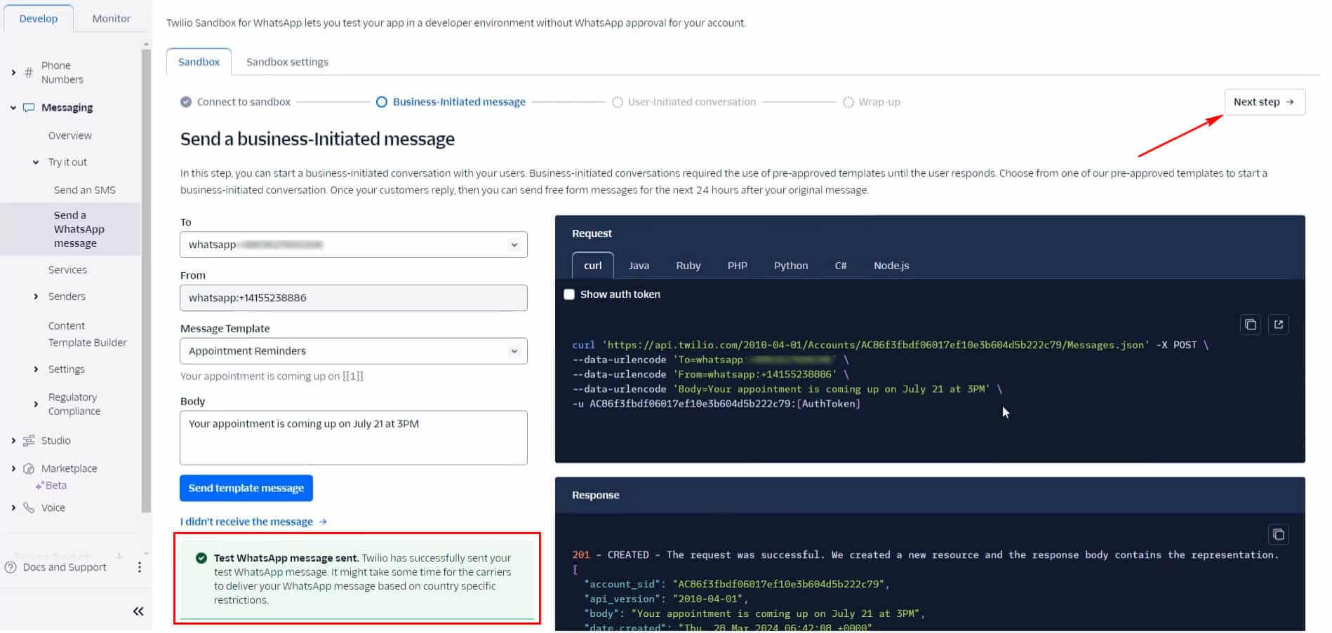Screen dimensions: 1332x633
Task: Click the Docs and Support help icon
Action: tap(11, 567)
